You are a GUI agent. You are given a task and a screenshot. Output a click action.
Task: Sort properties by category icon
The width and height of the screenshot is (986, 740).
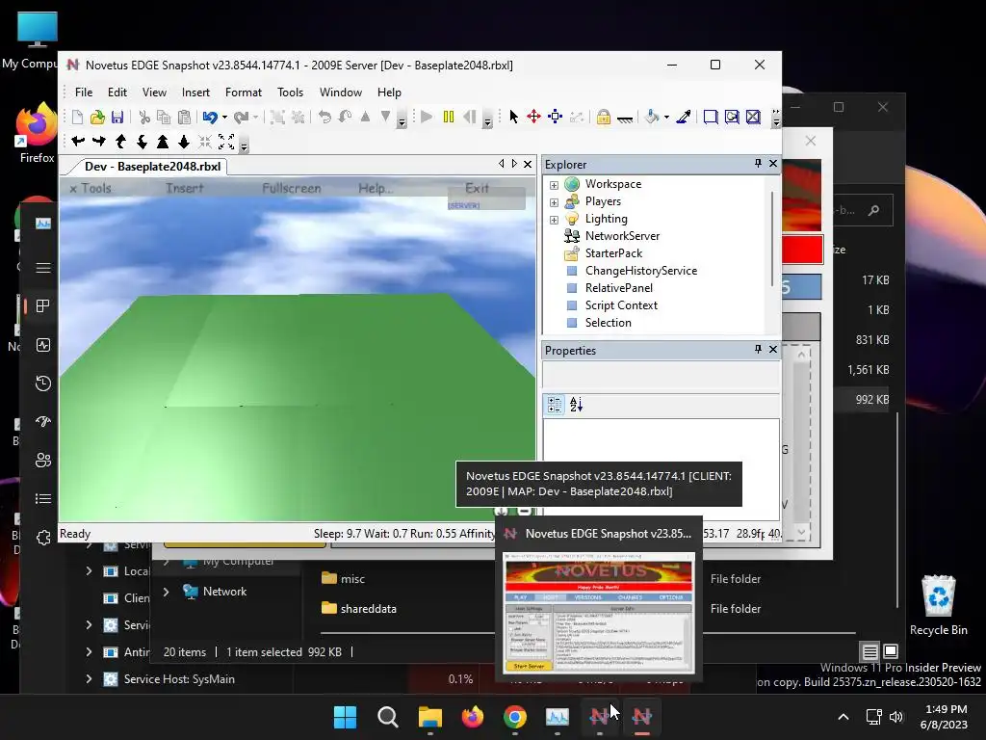click(555, 405)
